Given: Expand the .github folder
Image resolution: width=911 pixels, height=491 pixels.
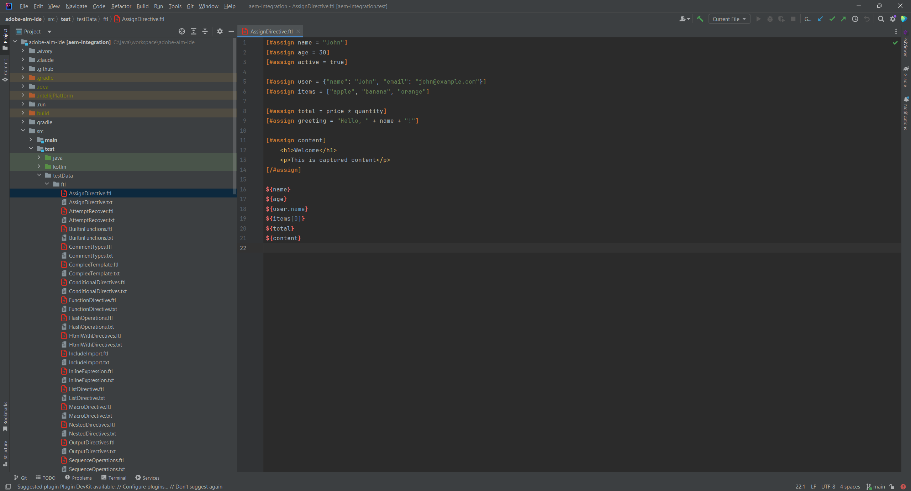Looking at the screenshot, I should [x=23, y=69].
